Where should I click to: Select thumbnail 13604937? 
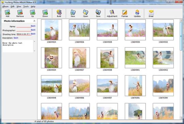(79, 58)
